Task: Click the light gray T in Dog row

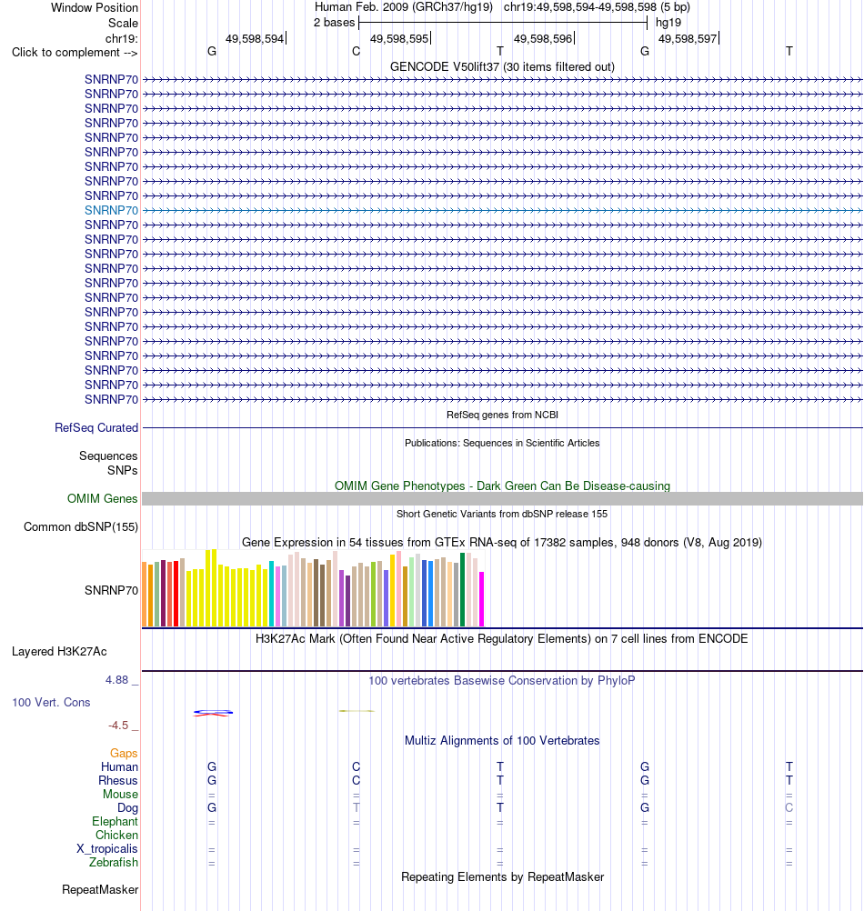Action: pos(357,807)
